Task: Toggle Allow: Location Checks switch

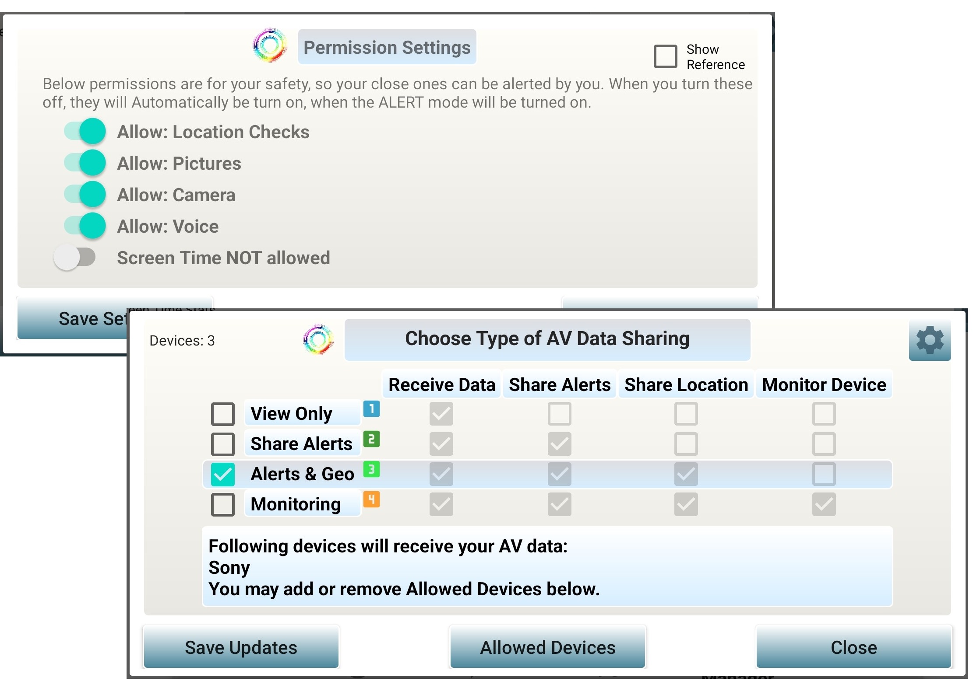Action: (85, 131)
